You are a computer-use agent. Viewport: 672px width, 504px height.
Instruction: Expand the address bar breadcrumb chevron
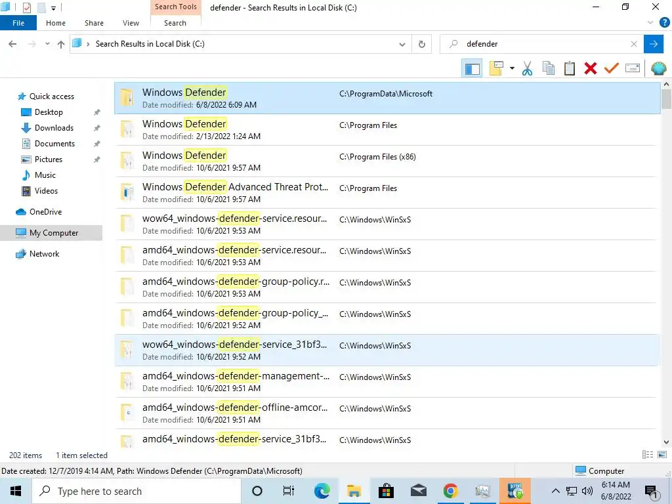tap(88, 44)
